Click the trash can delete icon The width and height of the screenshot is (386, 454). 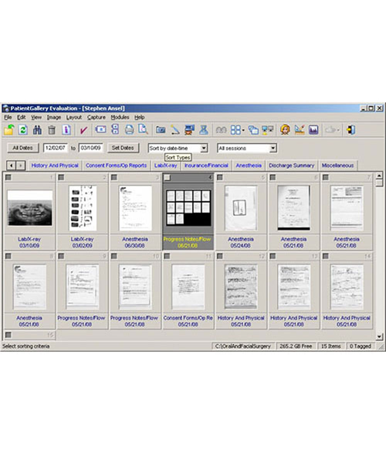pyautogui.click(x=52, y=130)
